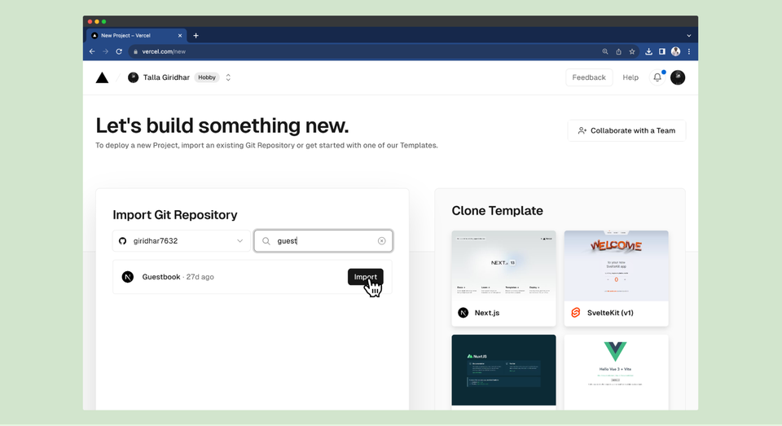Select the SvelteKit (v1) template thumbnail

click(617, 266)
